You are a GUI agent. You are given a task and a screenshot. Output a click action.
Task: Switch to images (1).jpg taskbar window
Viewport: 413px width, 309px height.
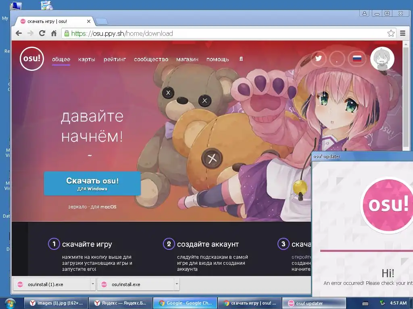56,303
